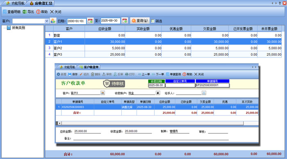This screenshot has width=287, height=159.
Task: Click 单据查询 in the receipt toolbar
Action: tap(173, 74)
